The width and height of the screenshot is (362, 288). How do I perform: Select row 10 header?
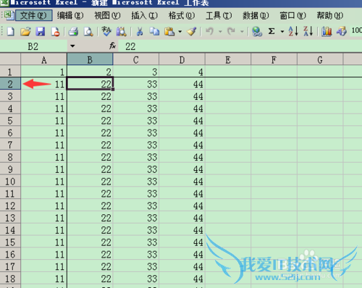pos(10,181)
